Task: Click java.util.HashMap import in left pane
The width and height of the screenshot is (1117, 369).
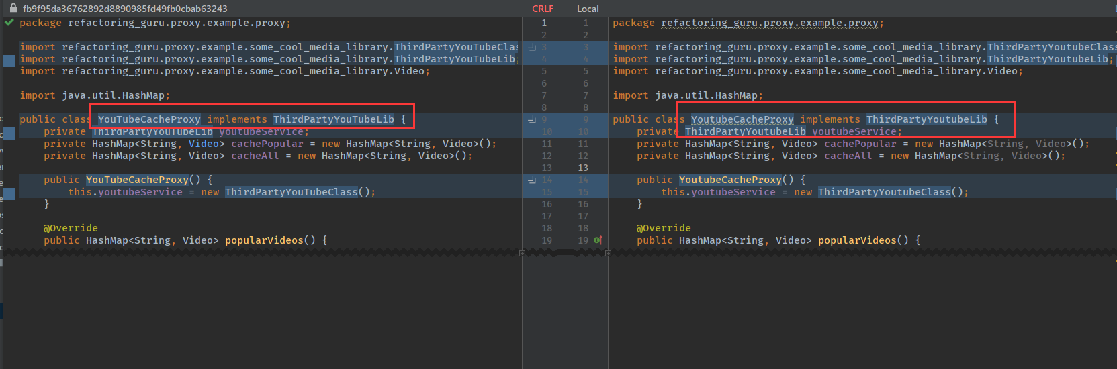Action: (x=114, y=95)
